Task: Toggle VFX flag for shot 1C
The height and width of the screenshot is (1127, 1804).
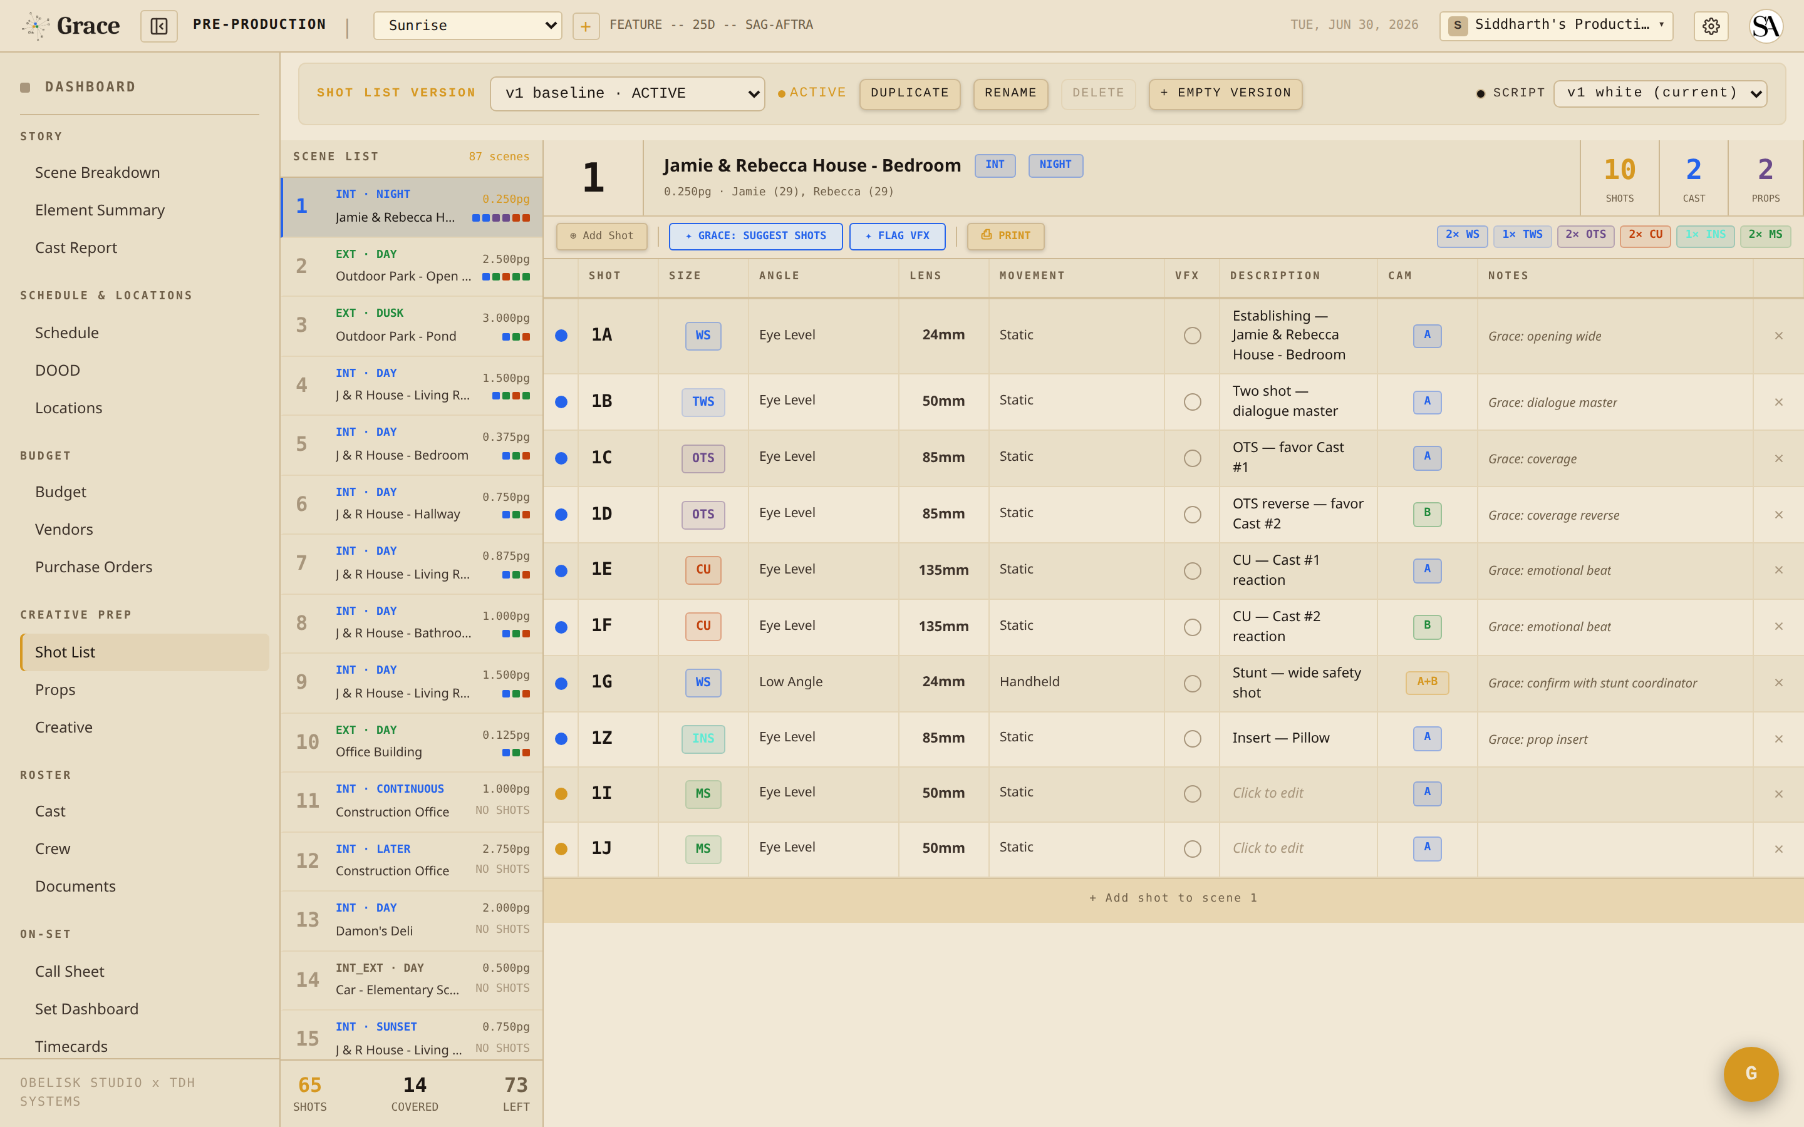Action: pyautogui.click(x=1192, y=458)
